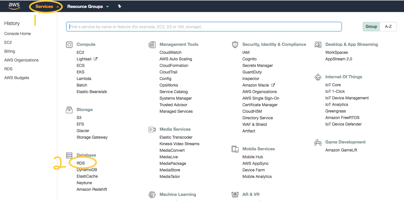This screenshot has width=404, height=201.
Task: Switch to Group view
Action: click(371, 26)
